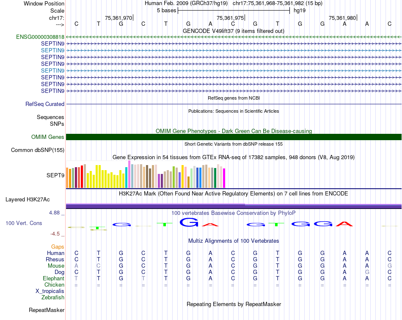Click the dark green OMIM gene bar
The width and height of the screenshot is (402, 320).
pyautogui.click(x=234, y=137)
